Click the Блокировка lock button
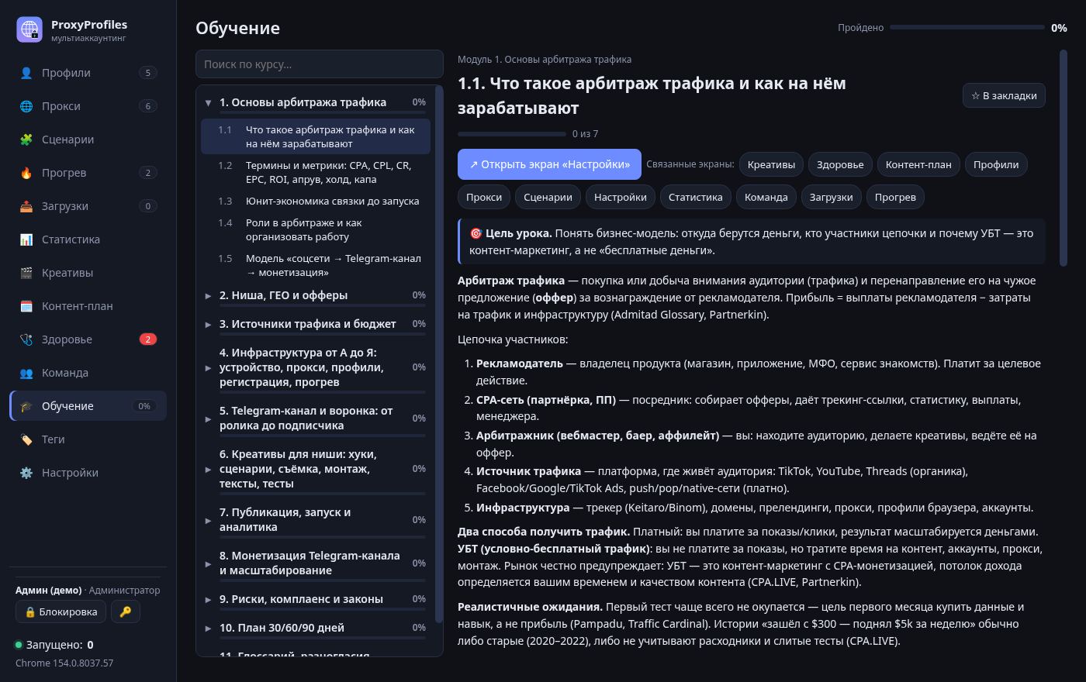This screenshot has width=1086, height=682. click(61, 611)
